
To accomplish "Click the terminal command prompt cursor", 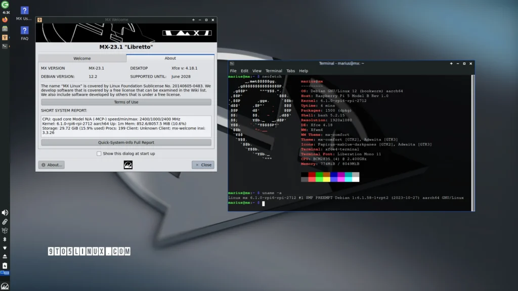I will [x=263, y=204].
